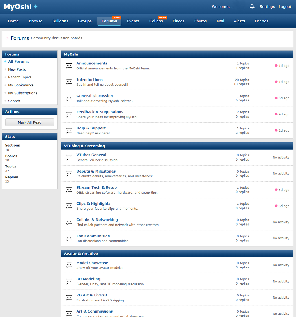Open the Browse tab
The width and height of the screenshot is (296, 317).
(x=36, y=21)
